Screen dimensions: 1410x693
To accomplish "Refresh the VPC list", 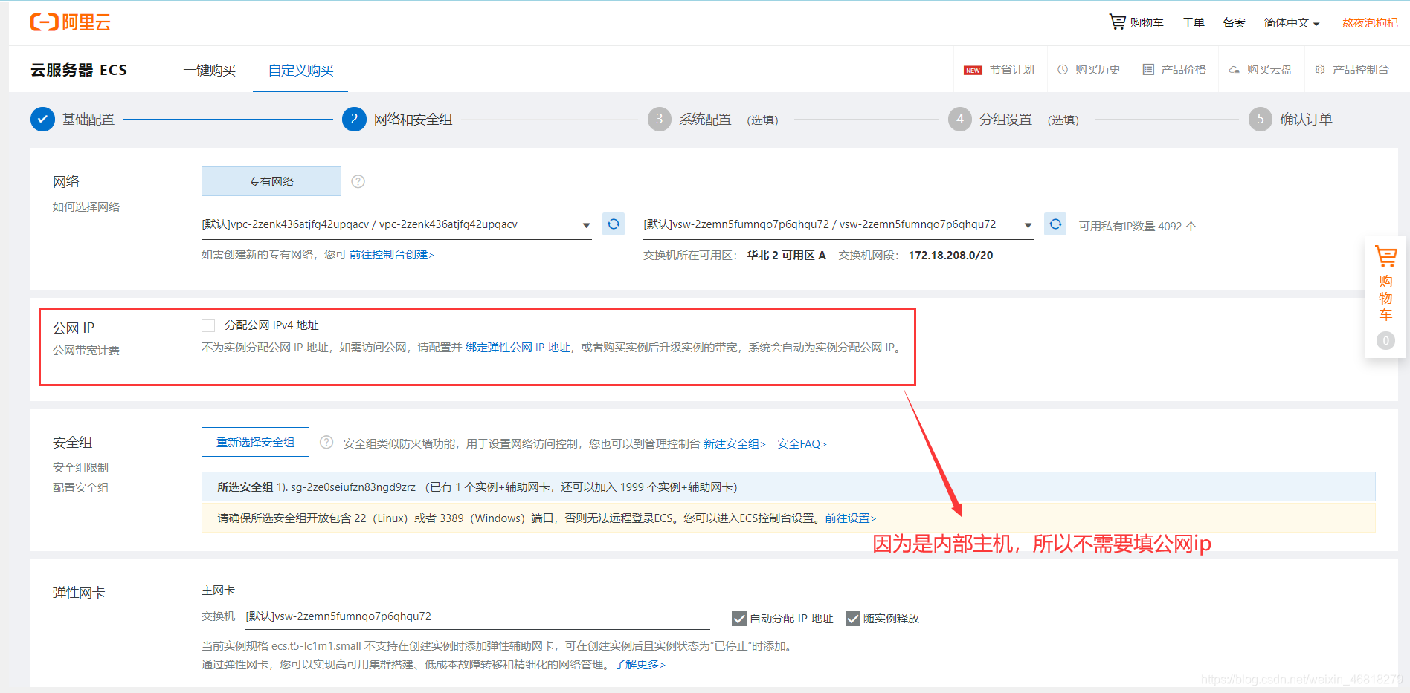I will [x=614, y=224].
